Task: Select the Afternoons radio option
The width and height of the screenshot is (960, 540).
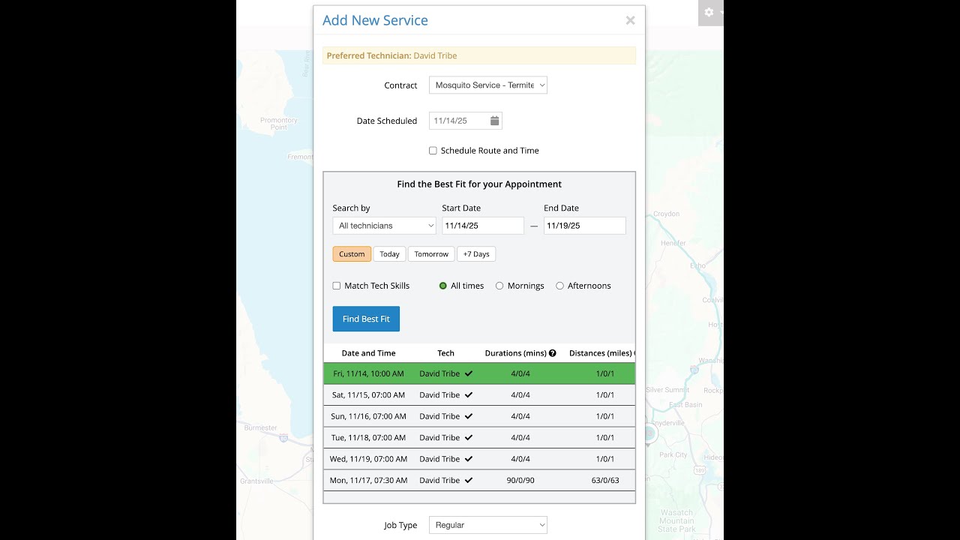Action: pos(559,286)
